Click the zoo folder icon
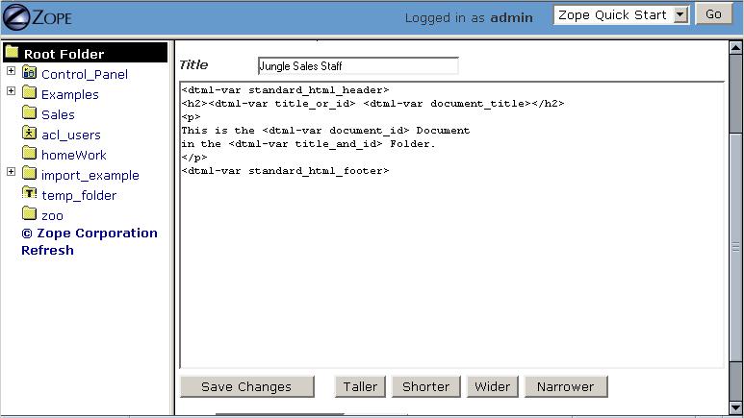The image size is (744, 418). (x=30, y=214)
